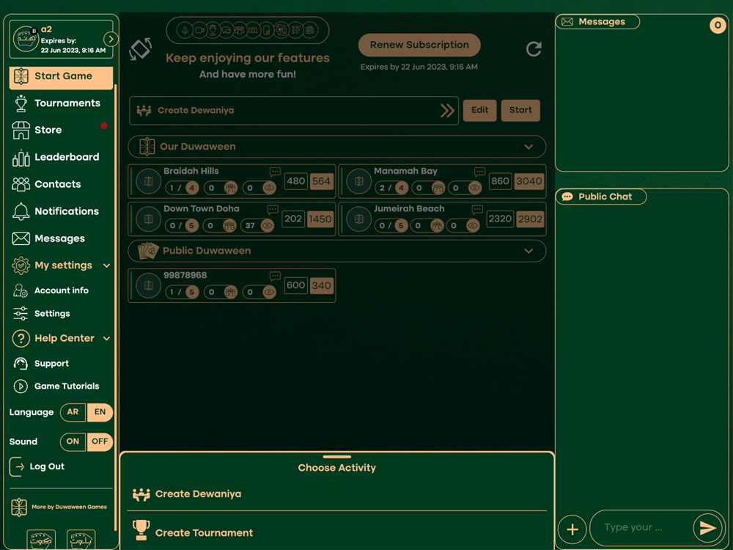Click the trophy feature icon in top strip

click(213, 30)
